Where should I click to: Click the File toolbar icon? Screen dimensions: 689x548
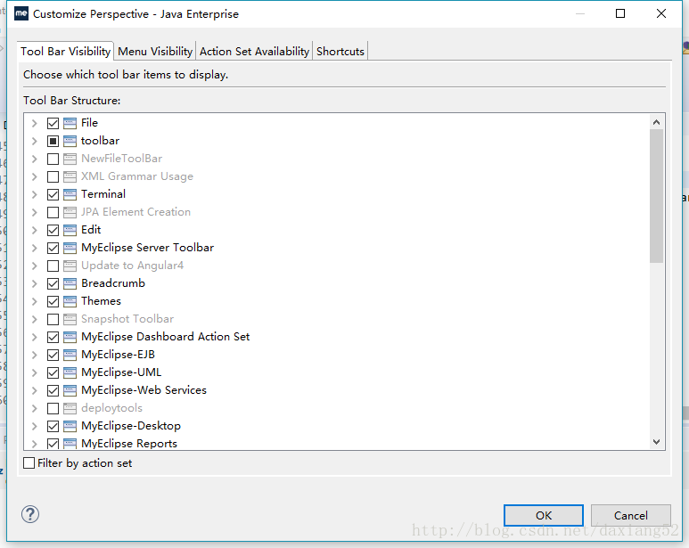tap(70, 123)
